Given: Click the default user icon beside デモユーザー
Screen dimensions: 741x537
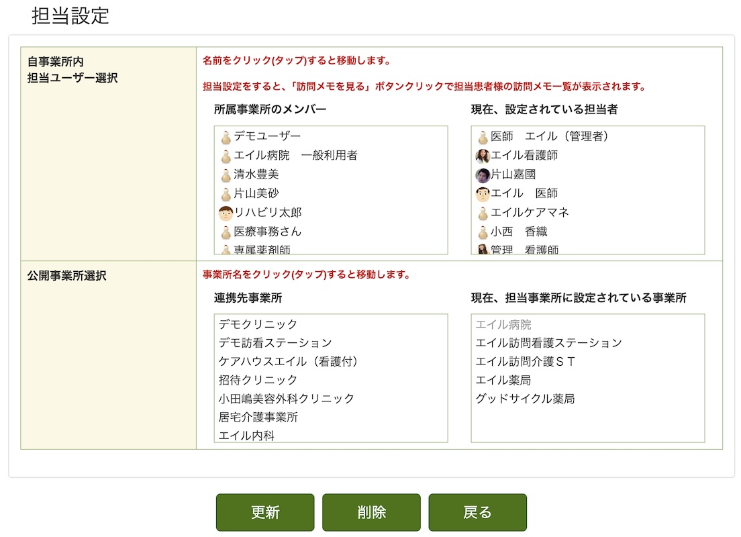Looking at the screenshot, I should coord(226,138).
